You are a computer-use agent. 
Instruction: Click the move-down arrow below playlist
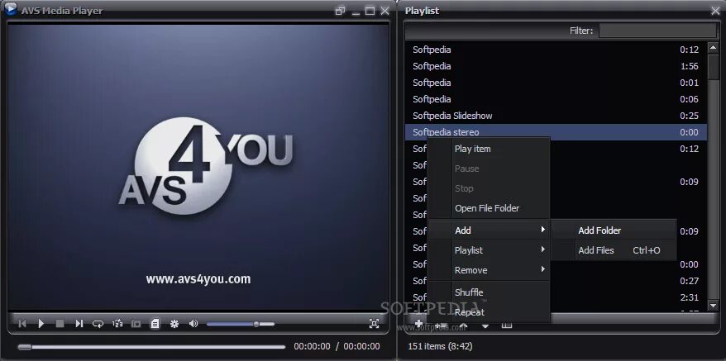click(x=485, y=326)
